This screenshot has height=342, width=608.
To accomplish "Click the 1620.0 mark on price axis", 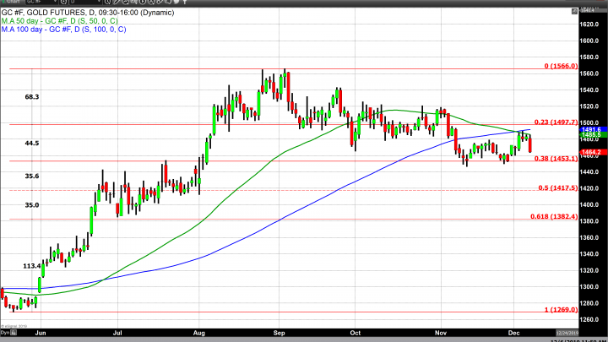I will (x=591, y=24).
